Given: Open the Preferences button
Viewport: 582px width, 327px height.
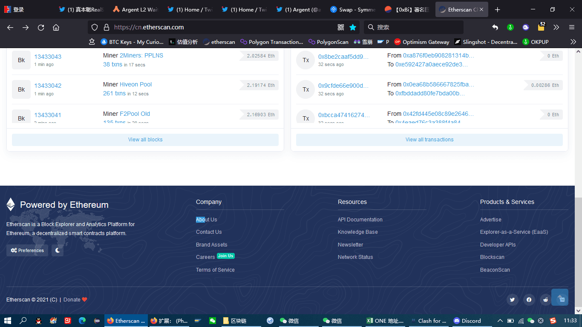Looking at the screenshot, I should pos(27,250).
